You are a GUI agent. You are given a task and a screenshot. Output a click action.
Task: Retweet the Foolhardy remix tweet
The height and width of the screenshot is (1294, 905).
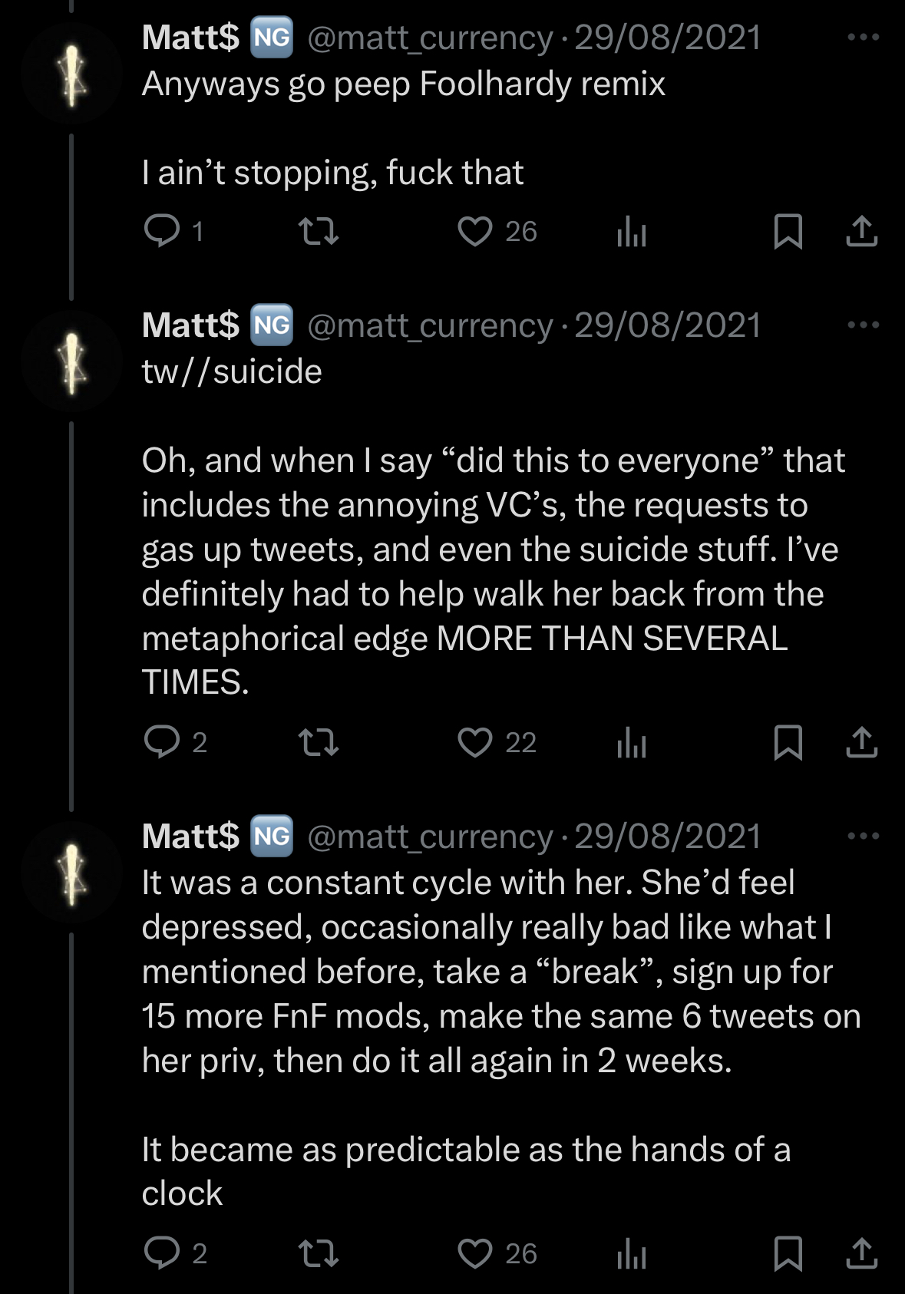319,231
